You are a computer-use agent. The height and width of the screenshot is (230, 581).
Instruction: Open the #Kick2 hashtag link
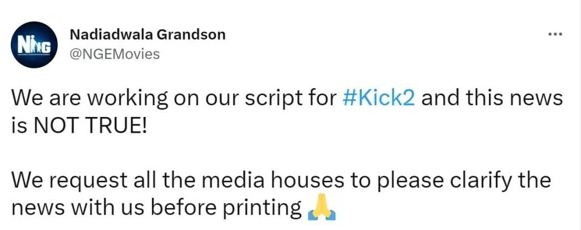pyautogui.click(x=379, y=99)
